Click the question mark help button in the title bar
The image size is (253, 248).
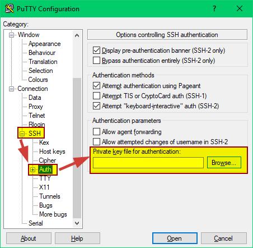coord(214,8)
